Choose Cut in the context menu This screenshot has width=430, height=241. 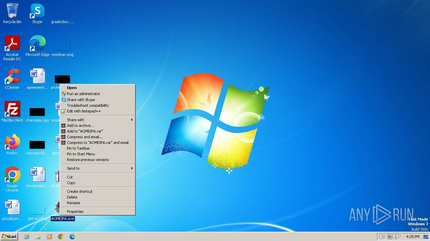pyautogui.click(x=97, y=177)
